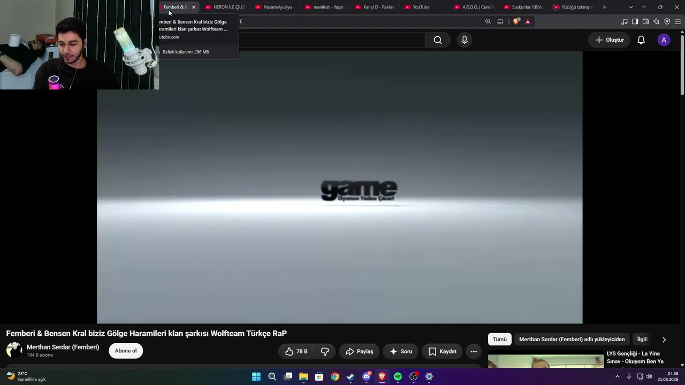Click the Brave browser icon on taskbar
Viewport: 685px width, 385px height.
[x=382, y=376]
